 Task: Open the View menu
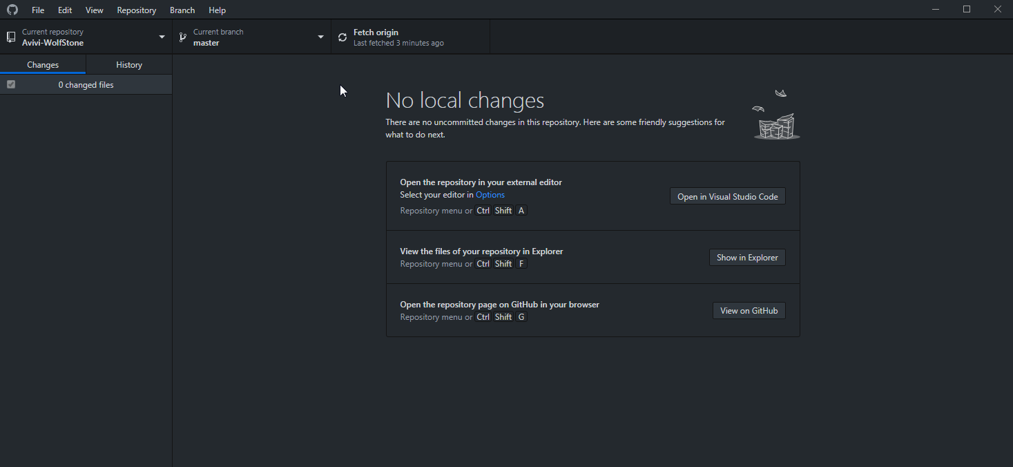pyautogui.click(x=95, y=10)
